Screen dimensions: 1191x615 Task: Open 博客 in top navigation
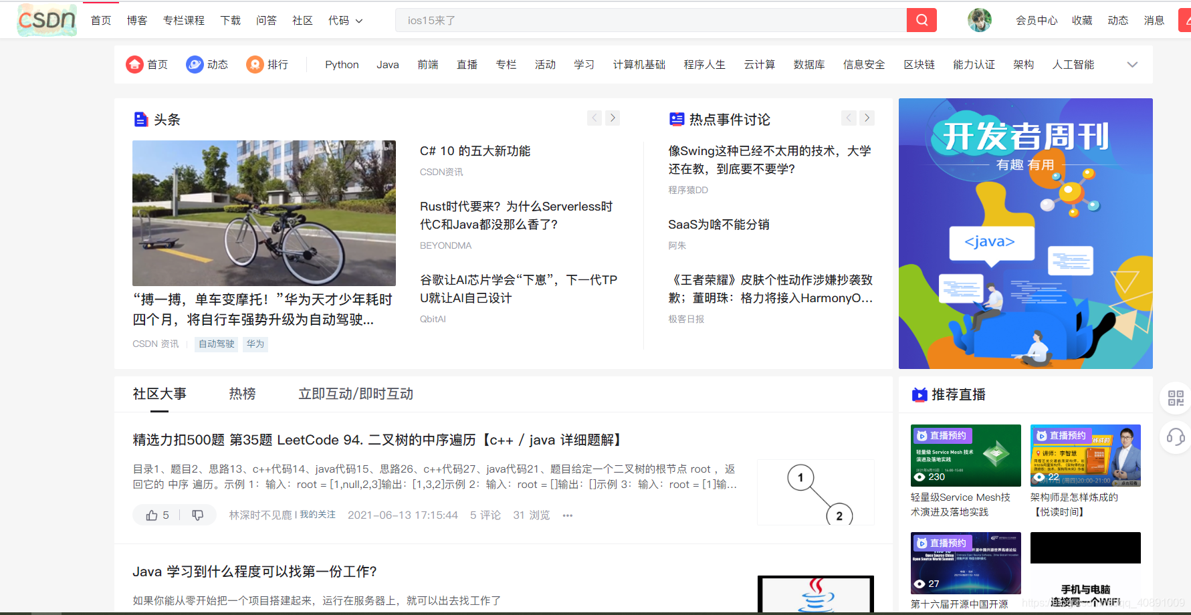tap(137, 21)
